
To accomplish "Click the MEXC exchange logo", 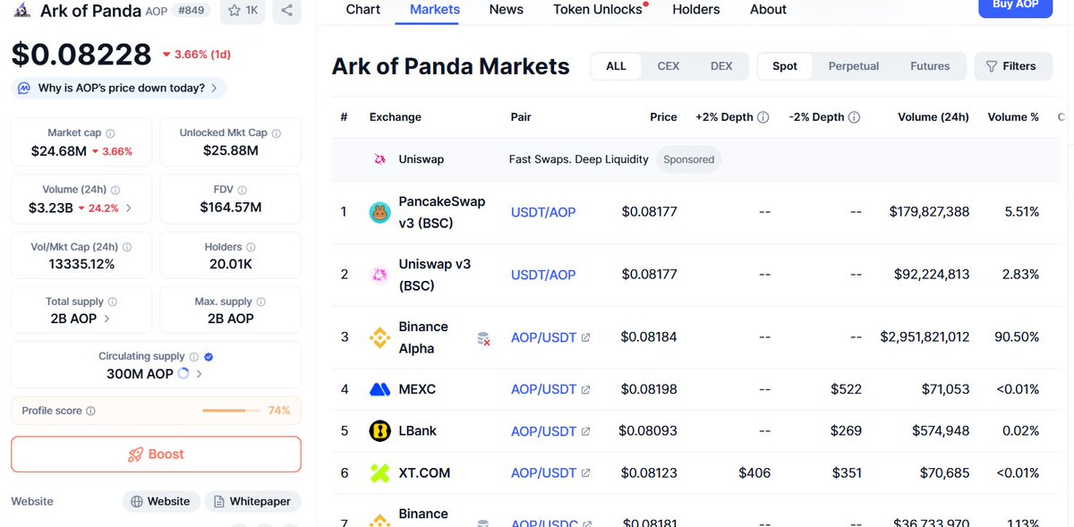I will pos(380,389).
